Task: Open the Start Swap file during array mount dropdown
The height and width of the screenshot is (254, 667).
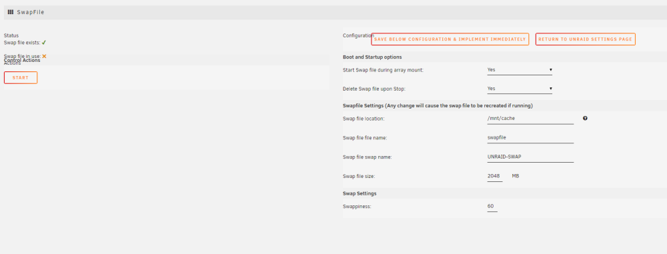Action: [520, 70]
